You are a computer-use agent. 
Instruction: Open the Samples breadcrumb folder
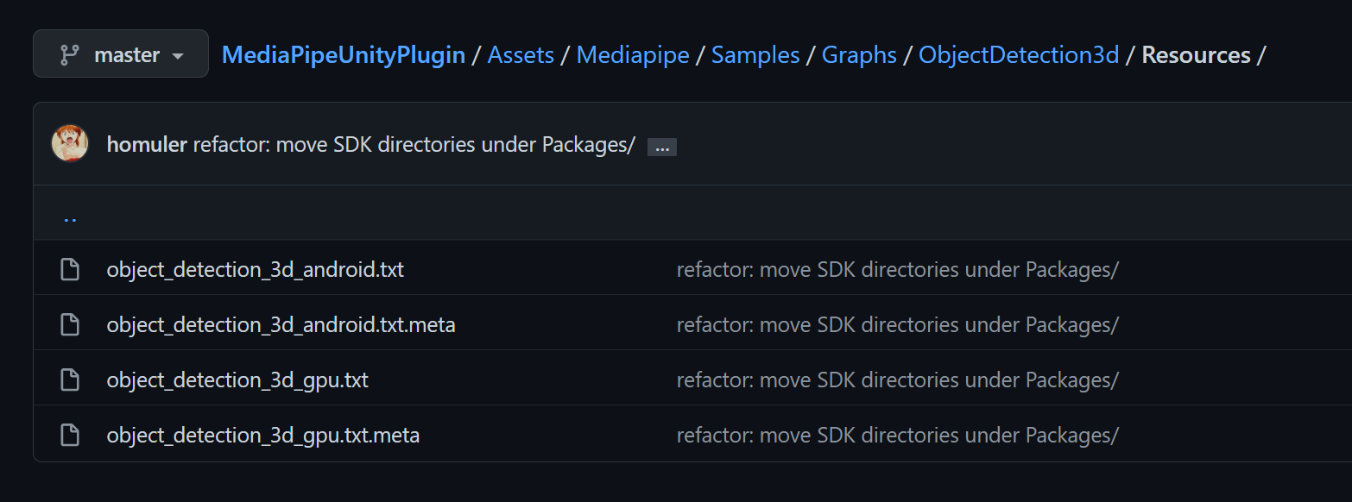(755, 54)
